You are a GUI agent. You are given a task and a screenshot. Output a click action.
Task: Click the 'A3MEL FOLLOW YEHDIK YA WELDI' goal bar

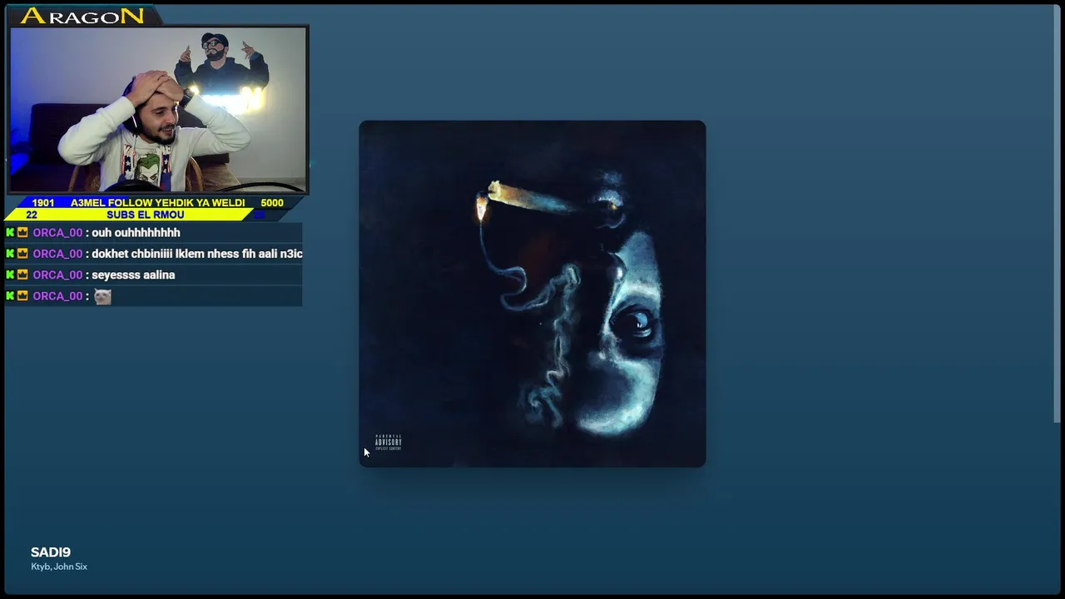pos(157,203)
